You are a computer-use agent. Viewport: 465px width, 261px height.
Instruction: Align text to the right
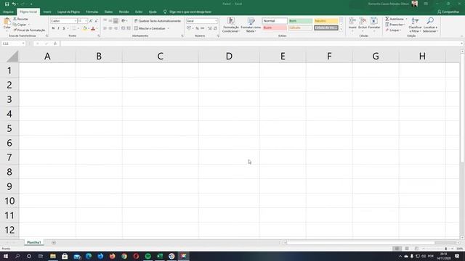(116, 28)
